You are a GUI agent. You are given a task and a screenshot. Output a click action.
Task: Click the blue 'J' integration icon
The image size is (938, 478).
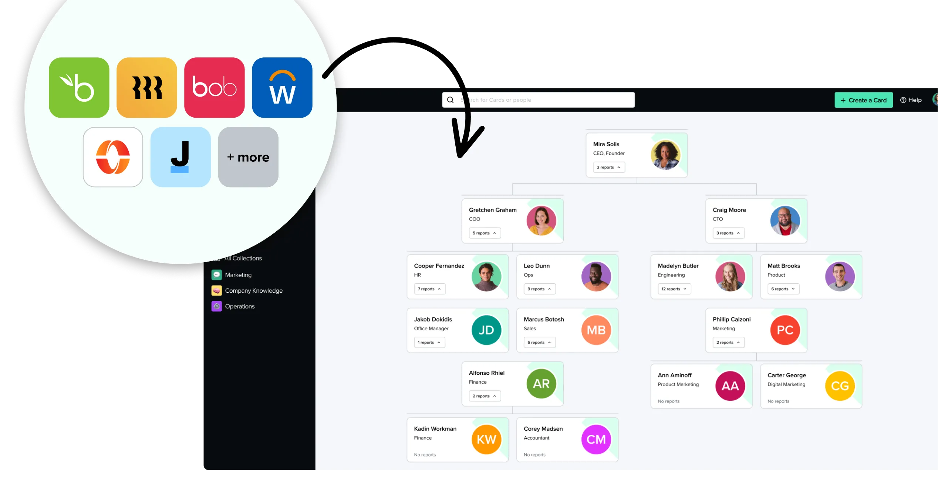click(180, 157)
